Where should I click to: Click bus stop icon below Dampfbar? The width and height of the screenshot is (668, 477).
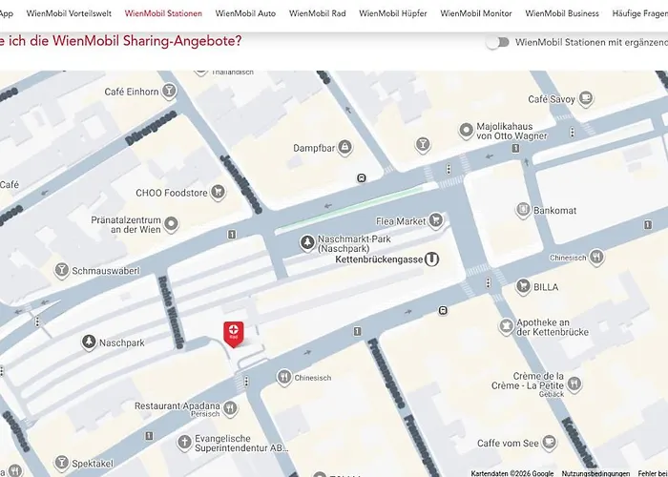tap(362, 178)
